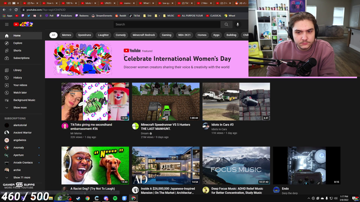360x202 pixels.
Task: Reload the page with the refresh icon
Action: pyautogui.click(x=16, y=10)
